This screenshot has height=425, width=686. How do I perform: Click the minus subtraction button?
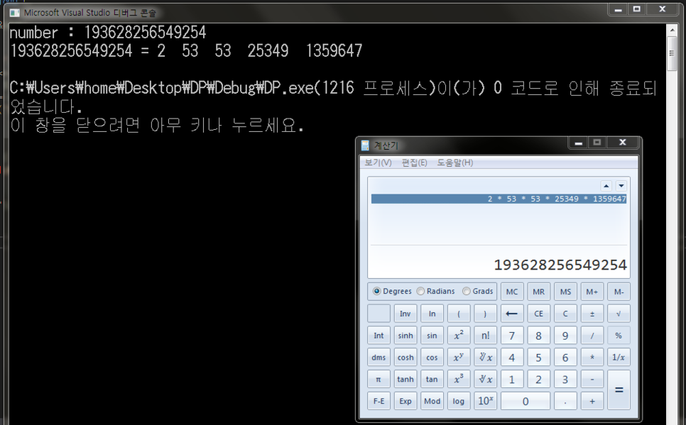[592, 379]
